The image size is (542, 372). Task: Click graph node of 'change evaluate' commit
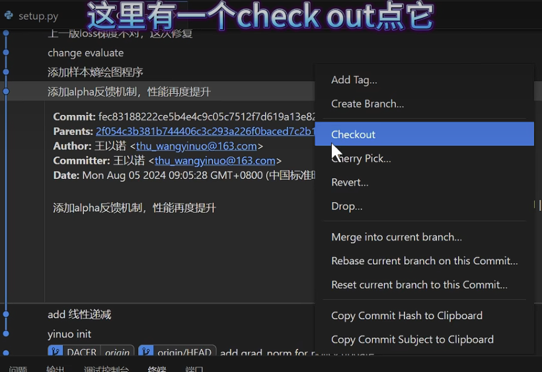pos(6,52)
